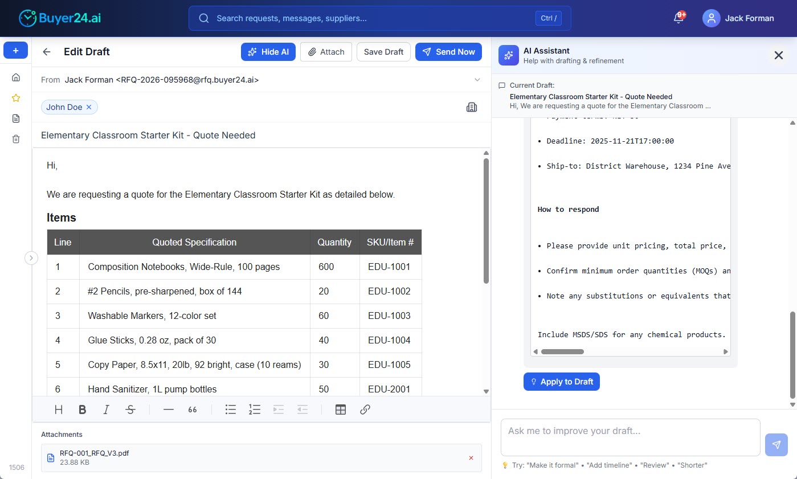Apply AI suggestions to the draft

(x=561, y=382)
